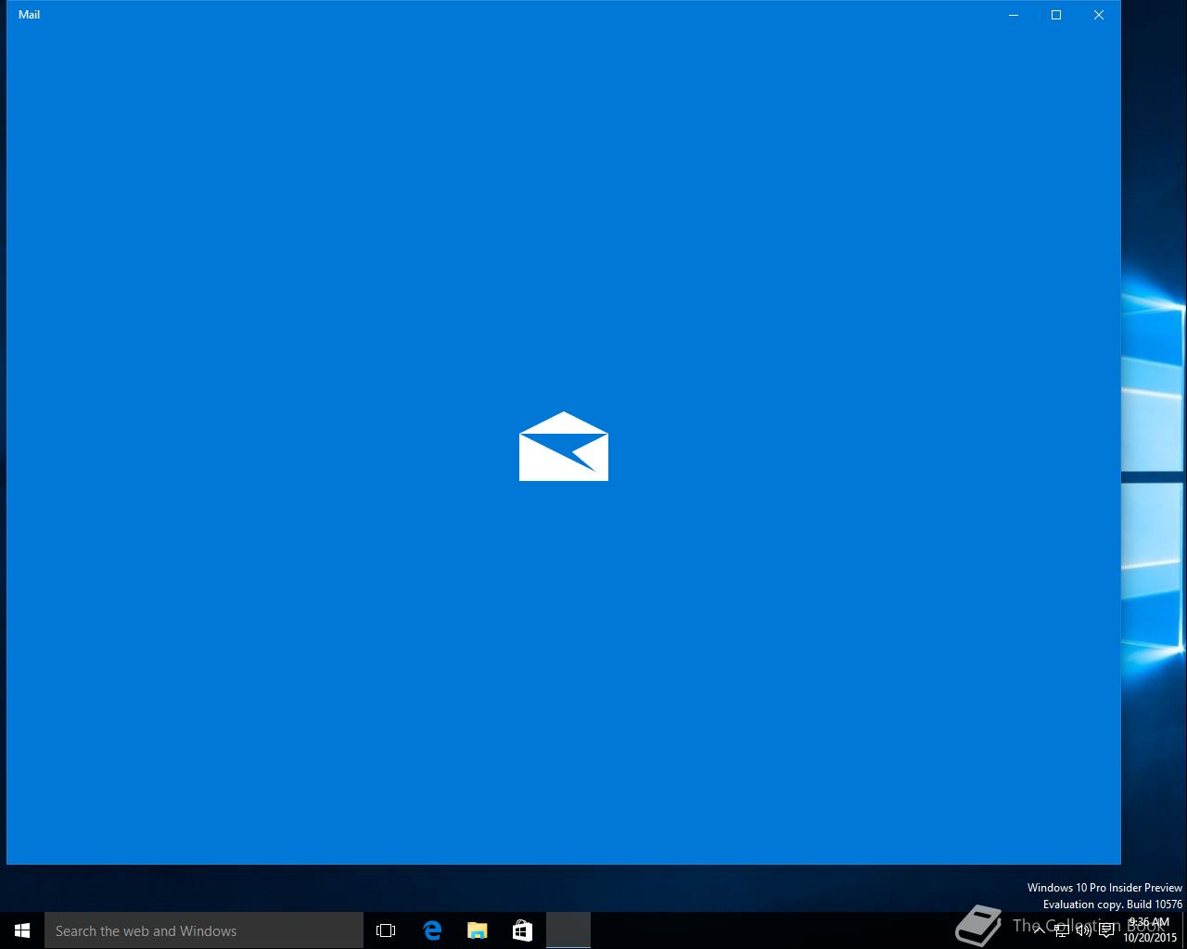Open the volume control tray icon

(1084, 930)
